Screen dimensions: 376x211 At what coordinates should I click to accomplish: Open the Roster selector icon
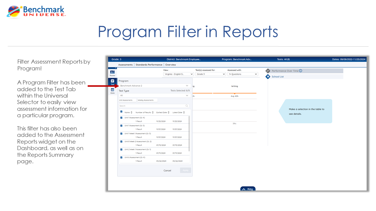point(113,72)
